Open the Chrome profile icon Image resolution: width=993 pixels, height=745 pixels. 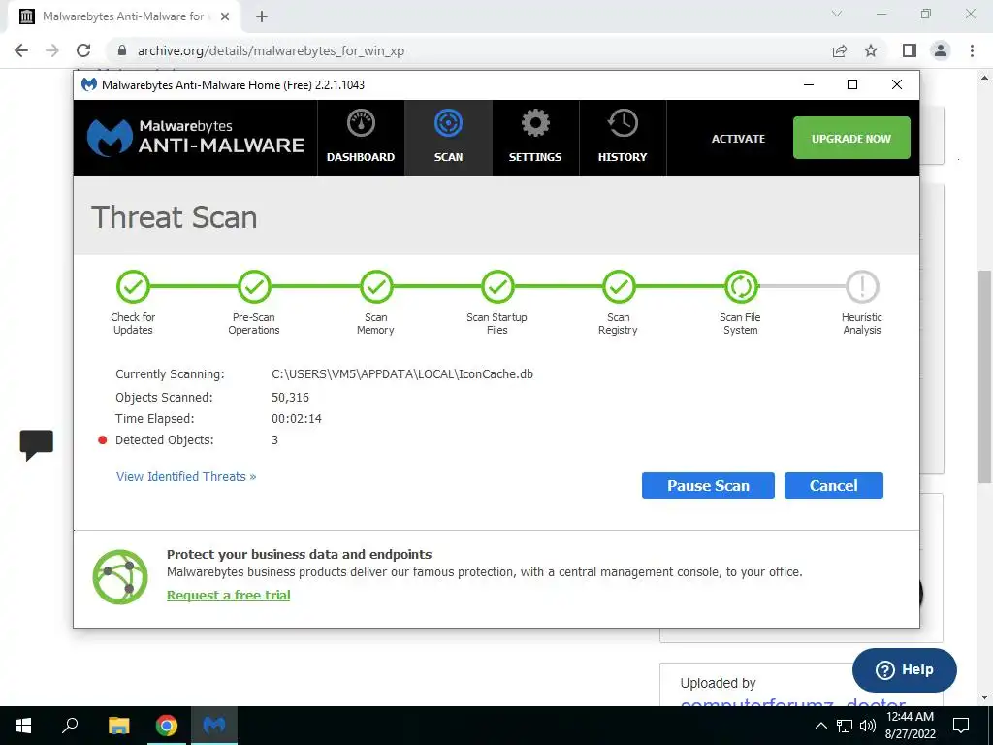(941, 50)
